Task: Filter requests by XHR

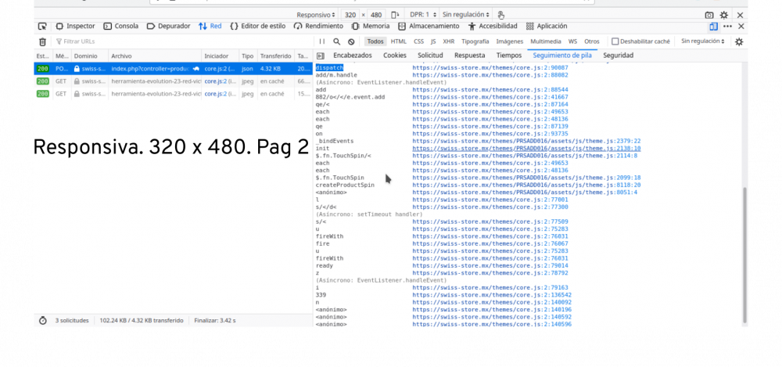Action: pos(448,41)
